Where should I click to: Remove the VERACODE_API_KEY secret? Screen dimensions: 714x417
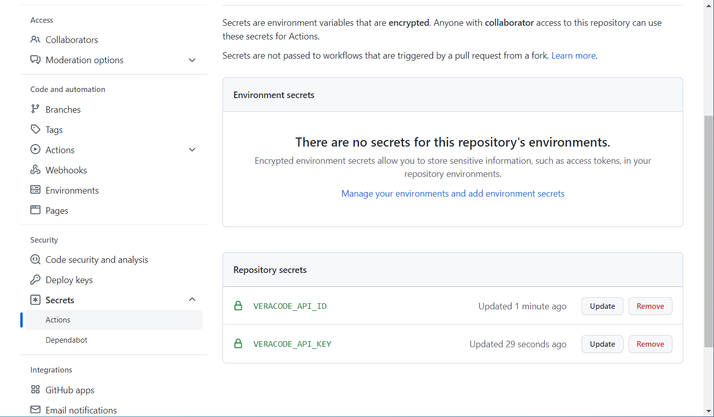(x=650, y=344)
